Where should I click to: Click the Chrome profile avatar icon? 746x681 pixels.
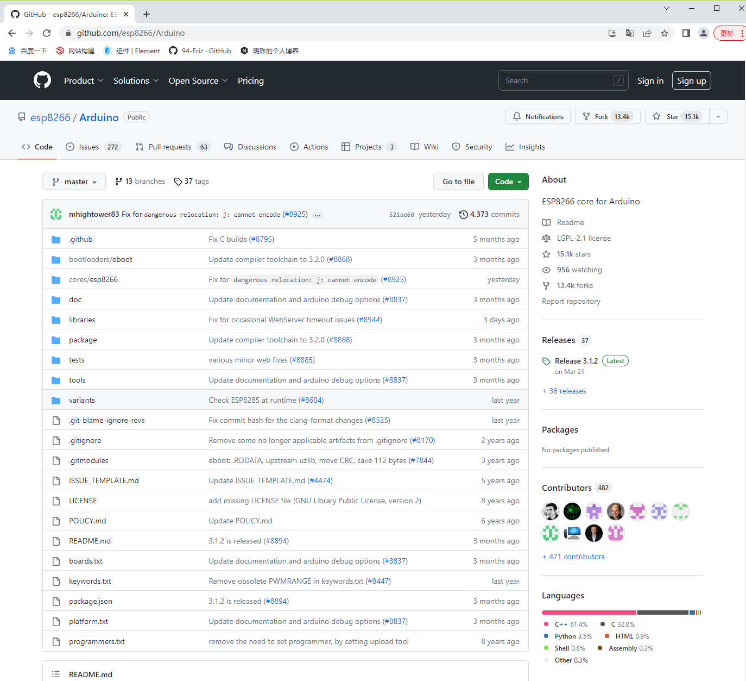pyautogui.click(x=703, y=33)
